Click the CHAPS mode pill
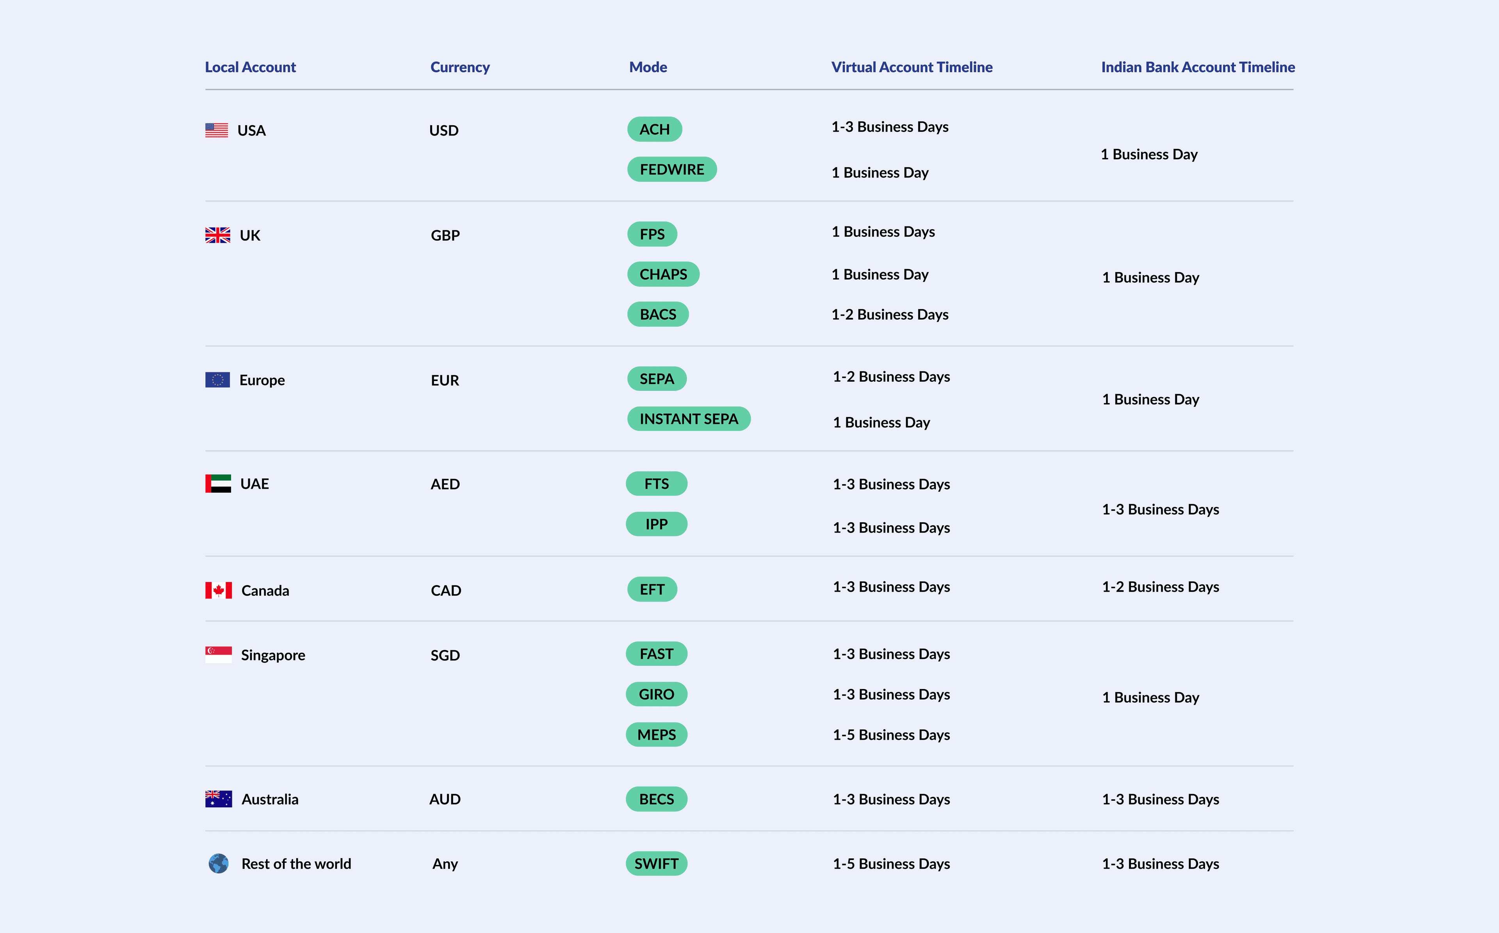The width and height of the screenshot is (1499, 933). point(663,274)
